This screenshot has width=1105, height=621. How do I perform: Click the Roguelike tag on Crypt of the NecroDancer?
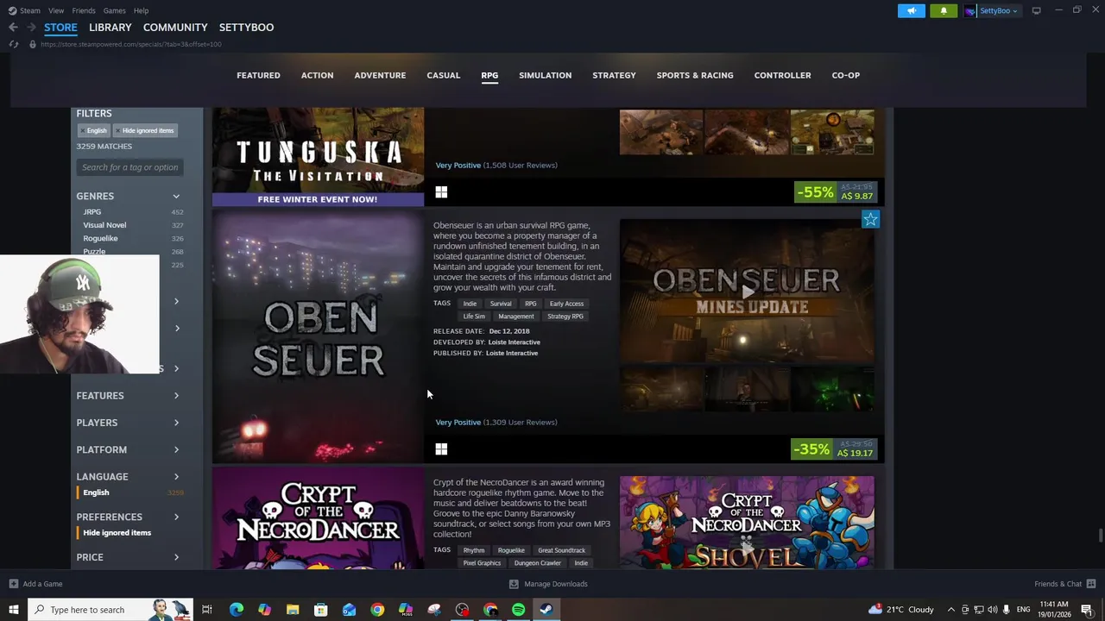click(x=511, y=550)
